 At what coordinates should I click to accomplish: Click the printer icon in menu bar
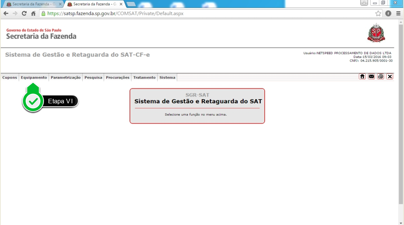(x=381, y=77)
